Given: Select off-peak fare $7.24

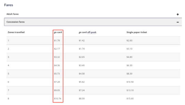Looking at the screenshot, I should pyautogui.click(x=82, y=90).
